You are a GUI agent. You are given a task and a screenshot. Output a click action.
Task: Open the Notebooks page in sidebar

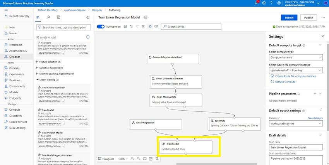coord(17,45)
